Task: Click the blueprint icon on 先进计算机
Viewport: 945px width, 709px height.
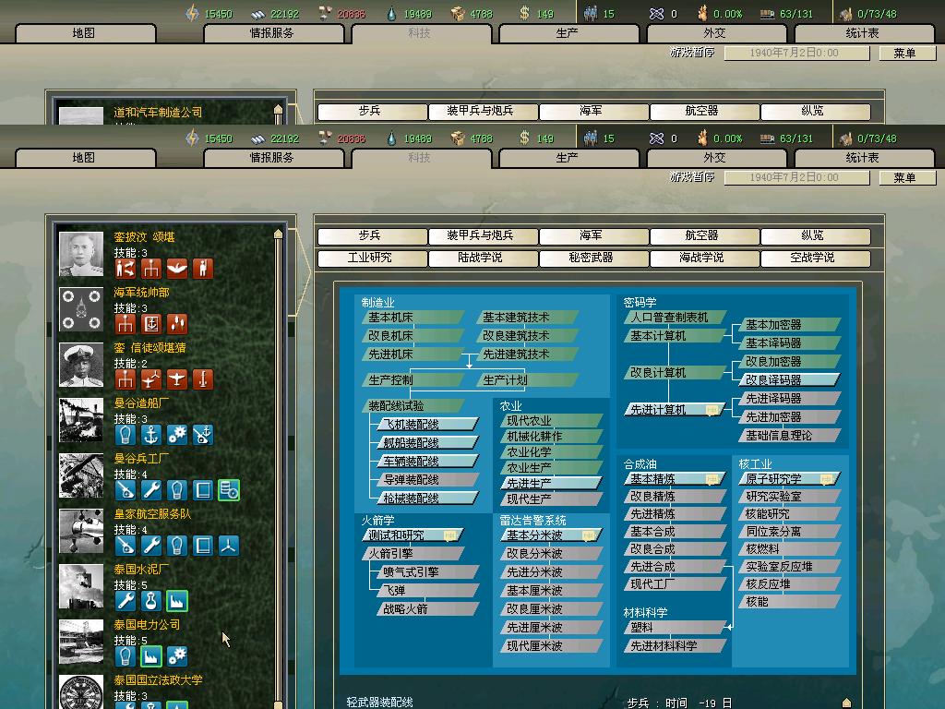Action: (712, 410)
